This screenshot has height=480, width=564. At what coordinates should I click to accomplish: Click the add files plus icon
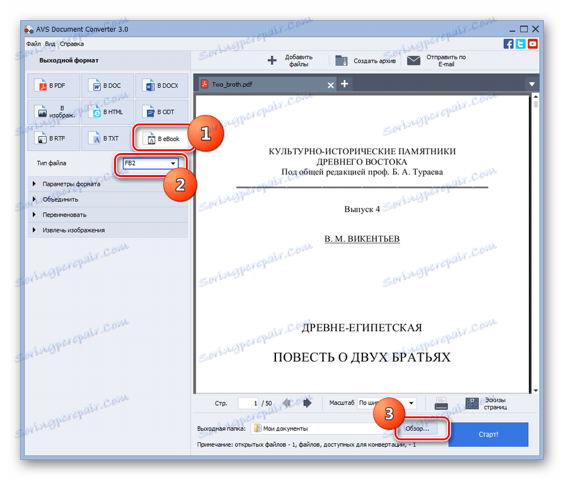pyautogui.click(x=272, y=60)
